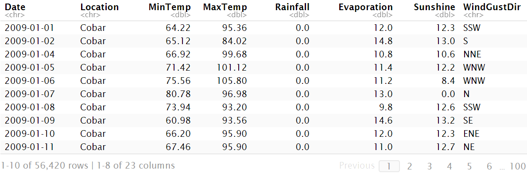Select page 5 in pagination
The height and width of the screenshot is (173, 527).
click(469, 166)
